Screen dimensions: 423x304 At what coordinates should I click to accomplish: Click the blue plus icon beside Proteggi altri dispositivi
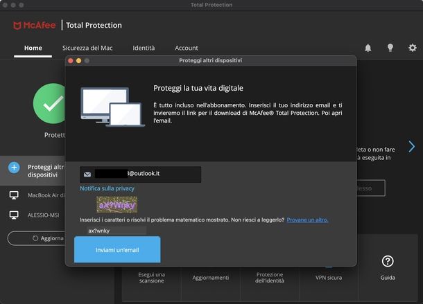pos(14,168)
